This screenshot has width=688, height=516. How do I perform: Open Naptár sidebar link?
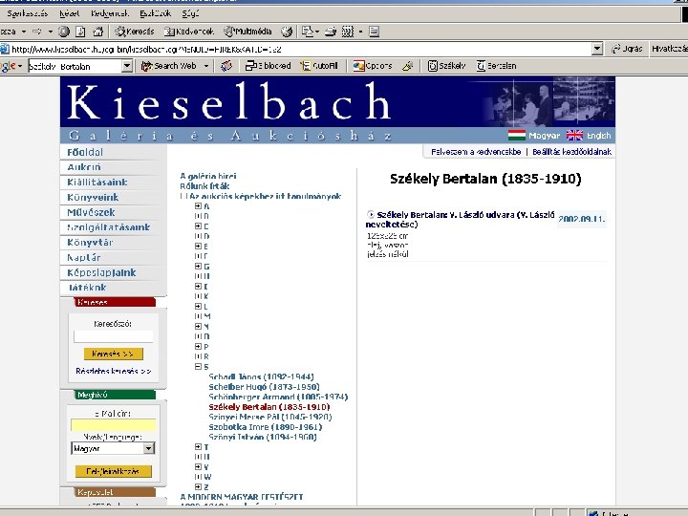[84, 258]
